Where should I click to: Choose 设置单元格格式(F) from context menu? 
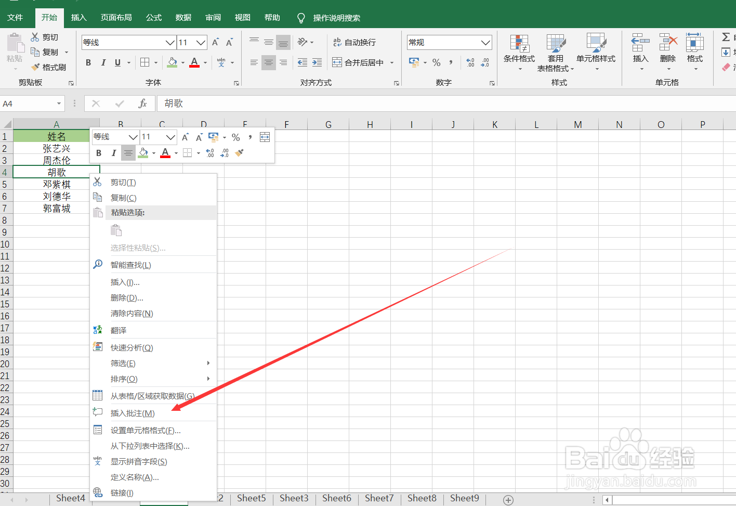153,430
